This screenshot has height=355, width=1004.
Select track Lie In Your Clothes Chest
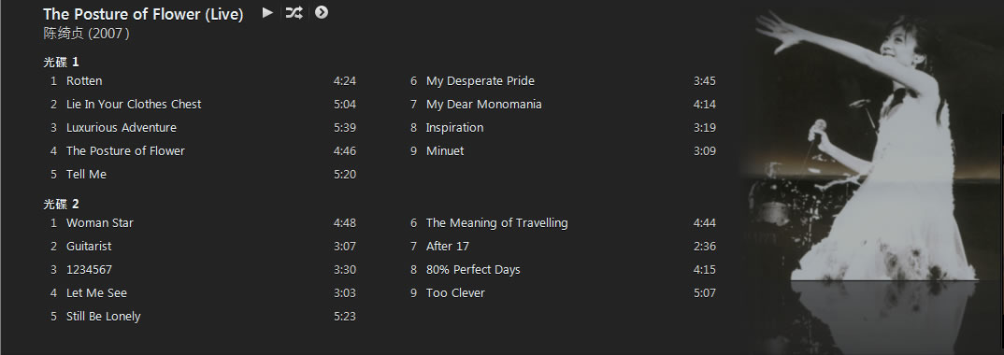tap(202, 105)
